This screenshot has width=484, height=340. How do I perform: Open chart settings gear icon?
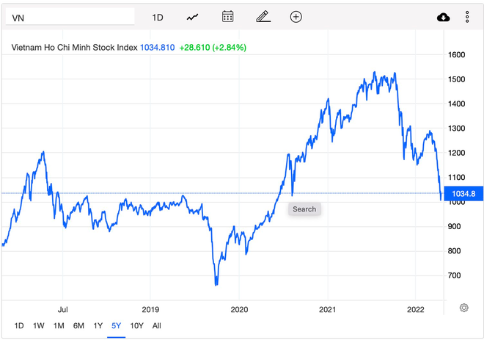pos(463,308)
